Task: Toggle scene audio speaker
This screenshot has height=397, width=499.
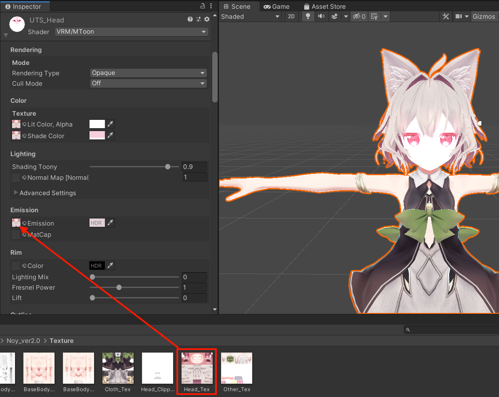Action: (321, 16)
